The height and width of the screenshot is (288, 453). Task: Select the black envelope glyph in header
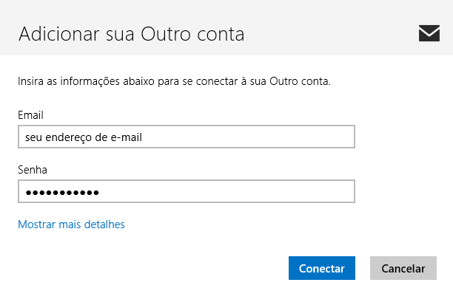[x=429, y=33]
